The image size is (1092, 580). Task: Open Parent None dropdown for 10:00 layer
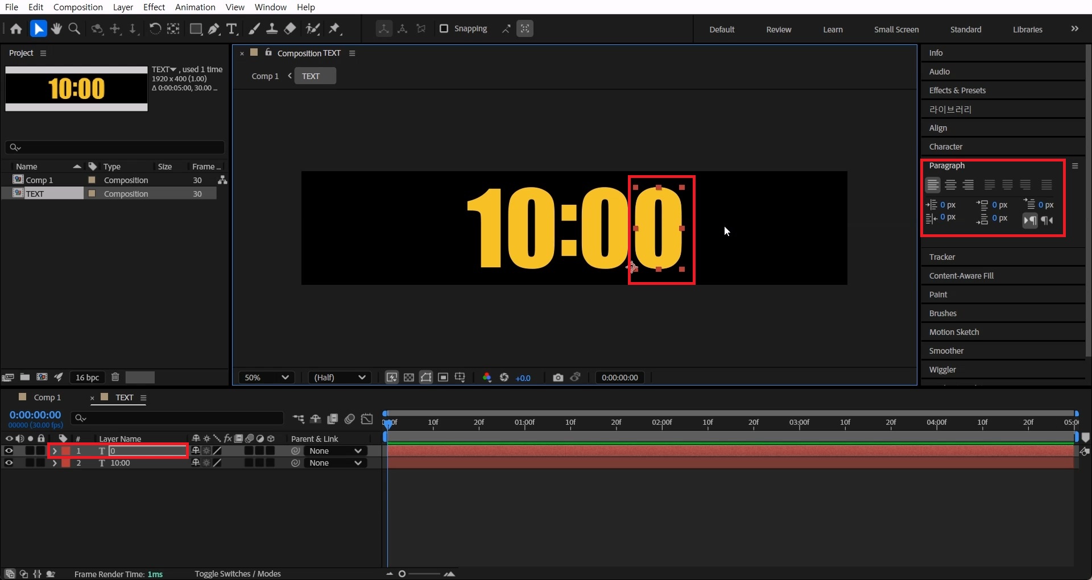[x=336, y=463]
